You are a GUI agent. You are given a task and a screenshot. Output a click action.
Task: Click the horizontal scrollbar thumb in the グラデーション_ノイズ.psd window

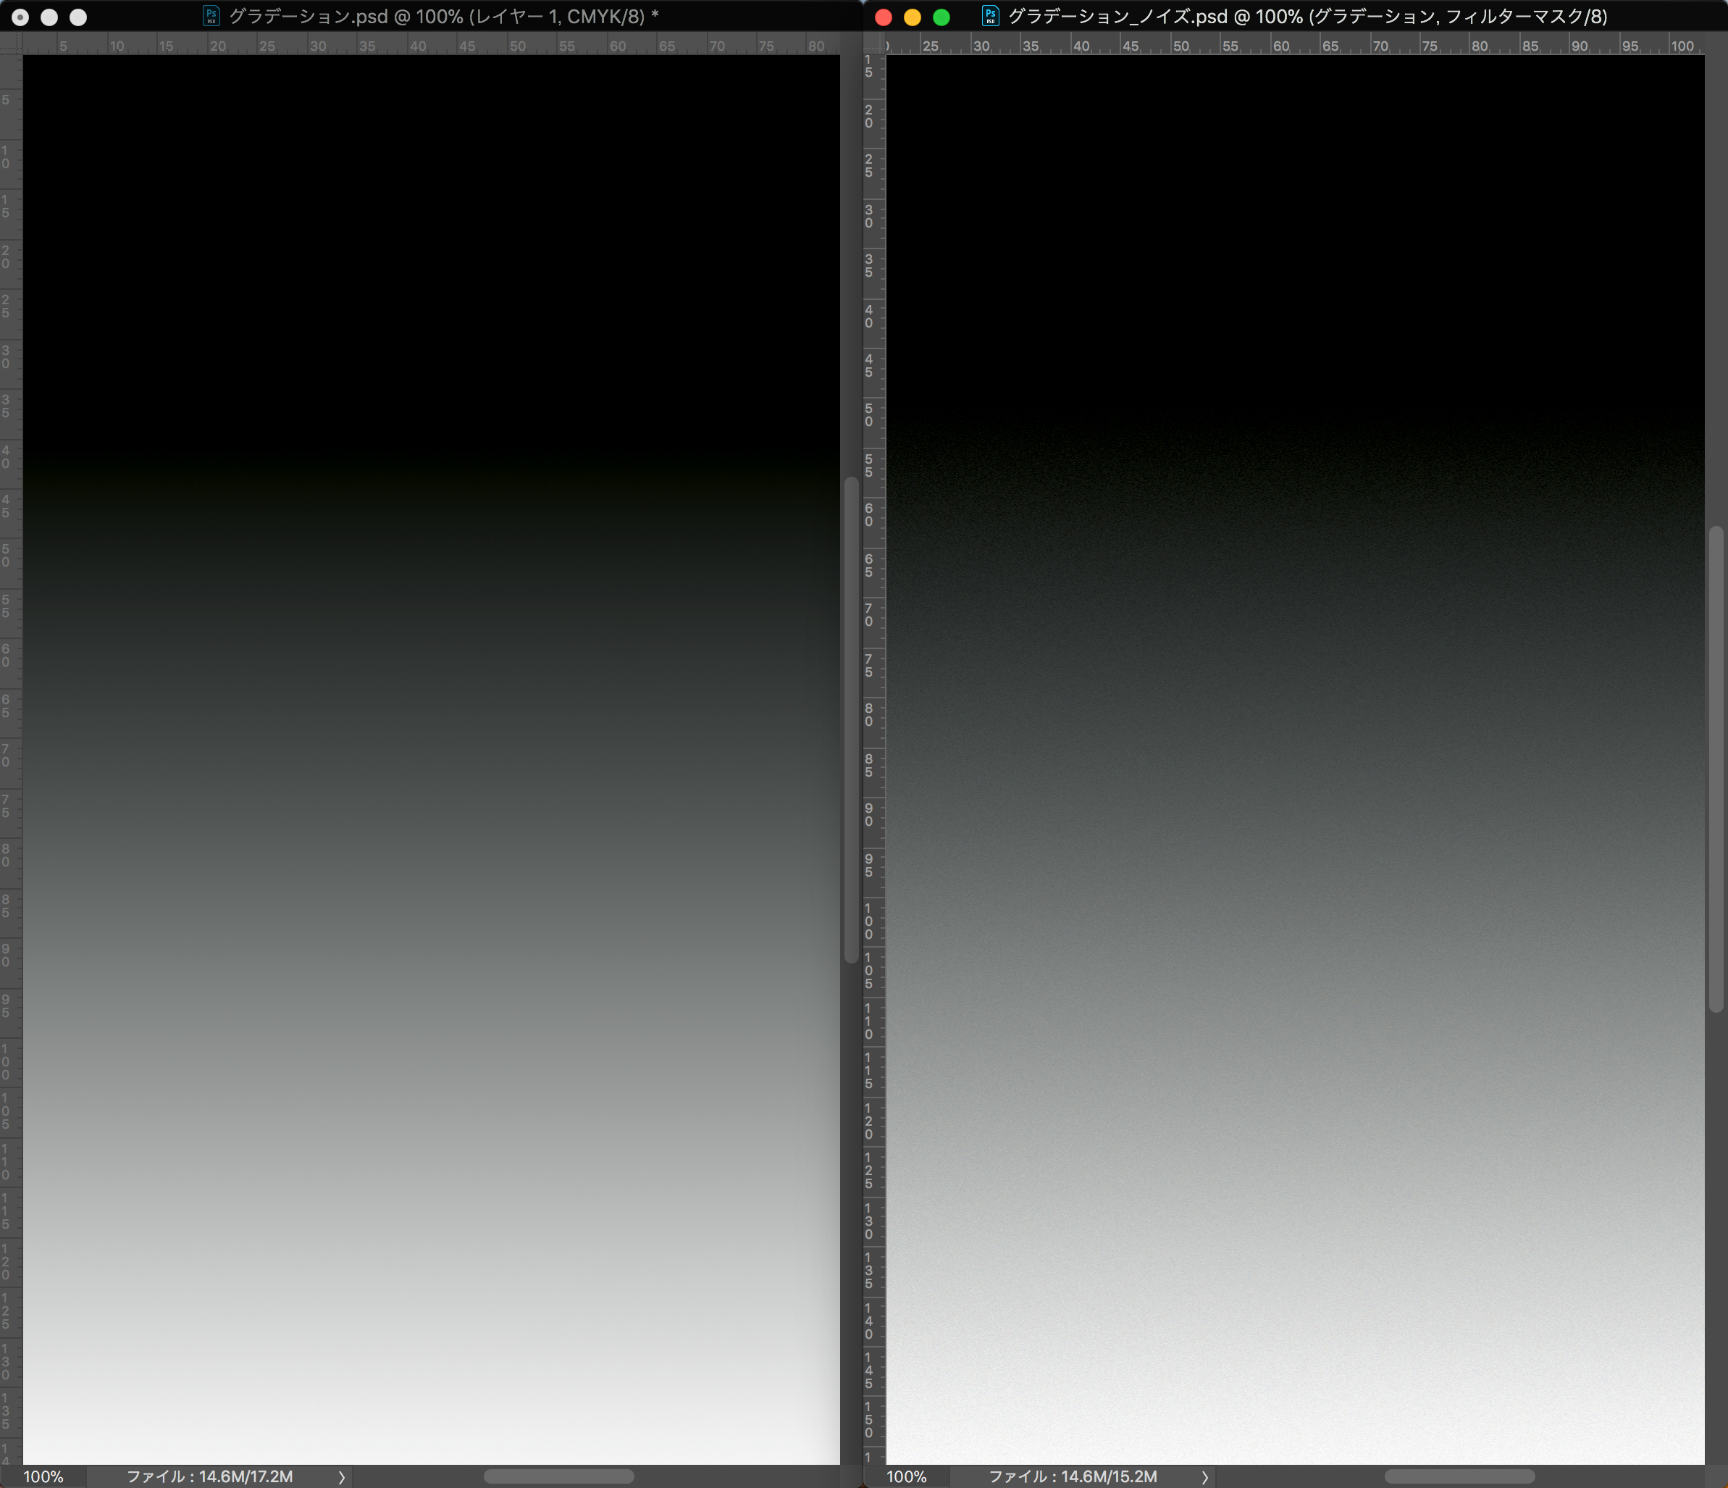coord(1459,1476)
